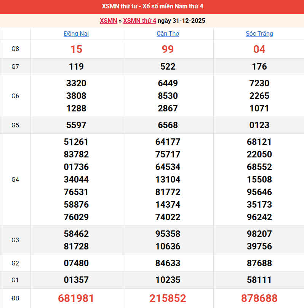This screenshot has height=308, width=304.
Task: Click the ĐB row label
Action: [15, 298]
